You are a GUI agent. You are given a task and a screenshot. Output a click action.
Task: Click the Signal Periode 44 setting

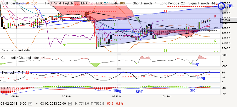pos(202,3)
